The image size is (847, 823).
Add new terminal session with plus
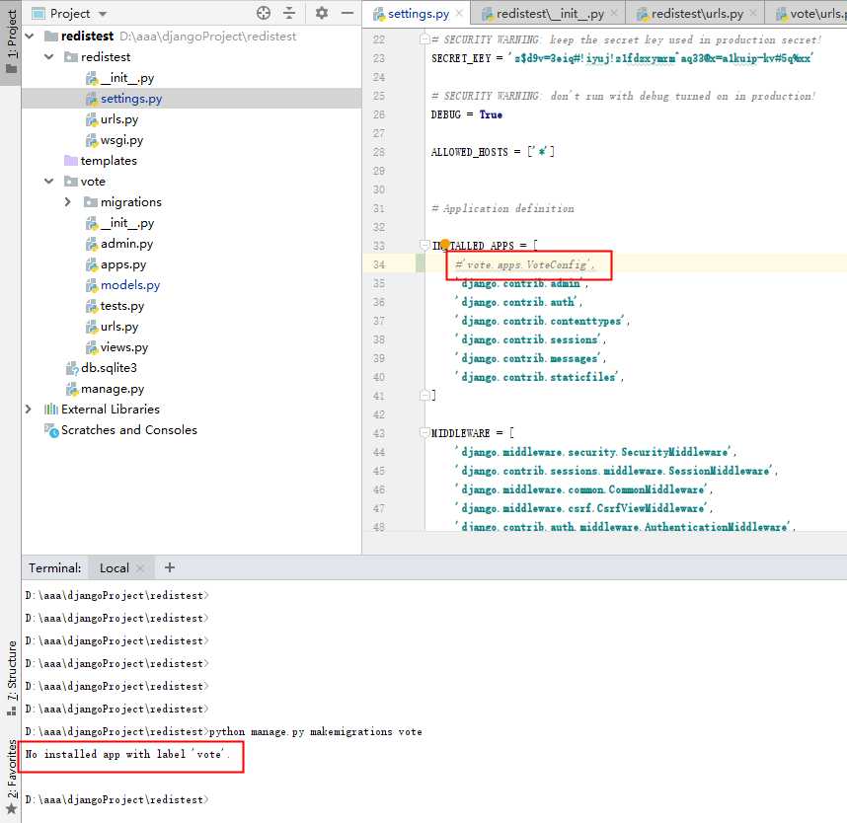(x=170, y=567)
